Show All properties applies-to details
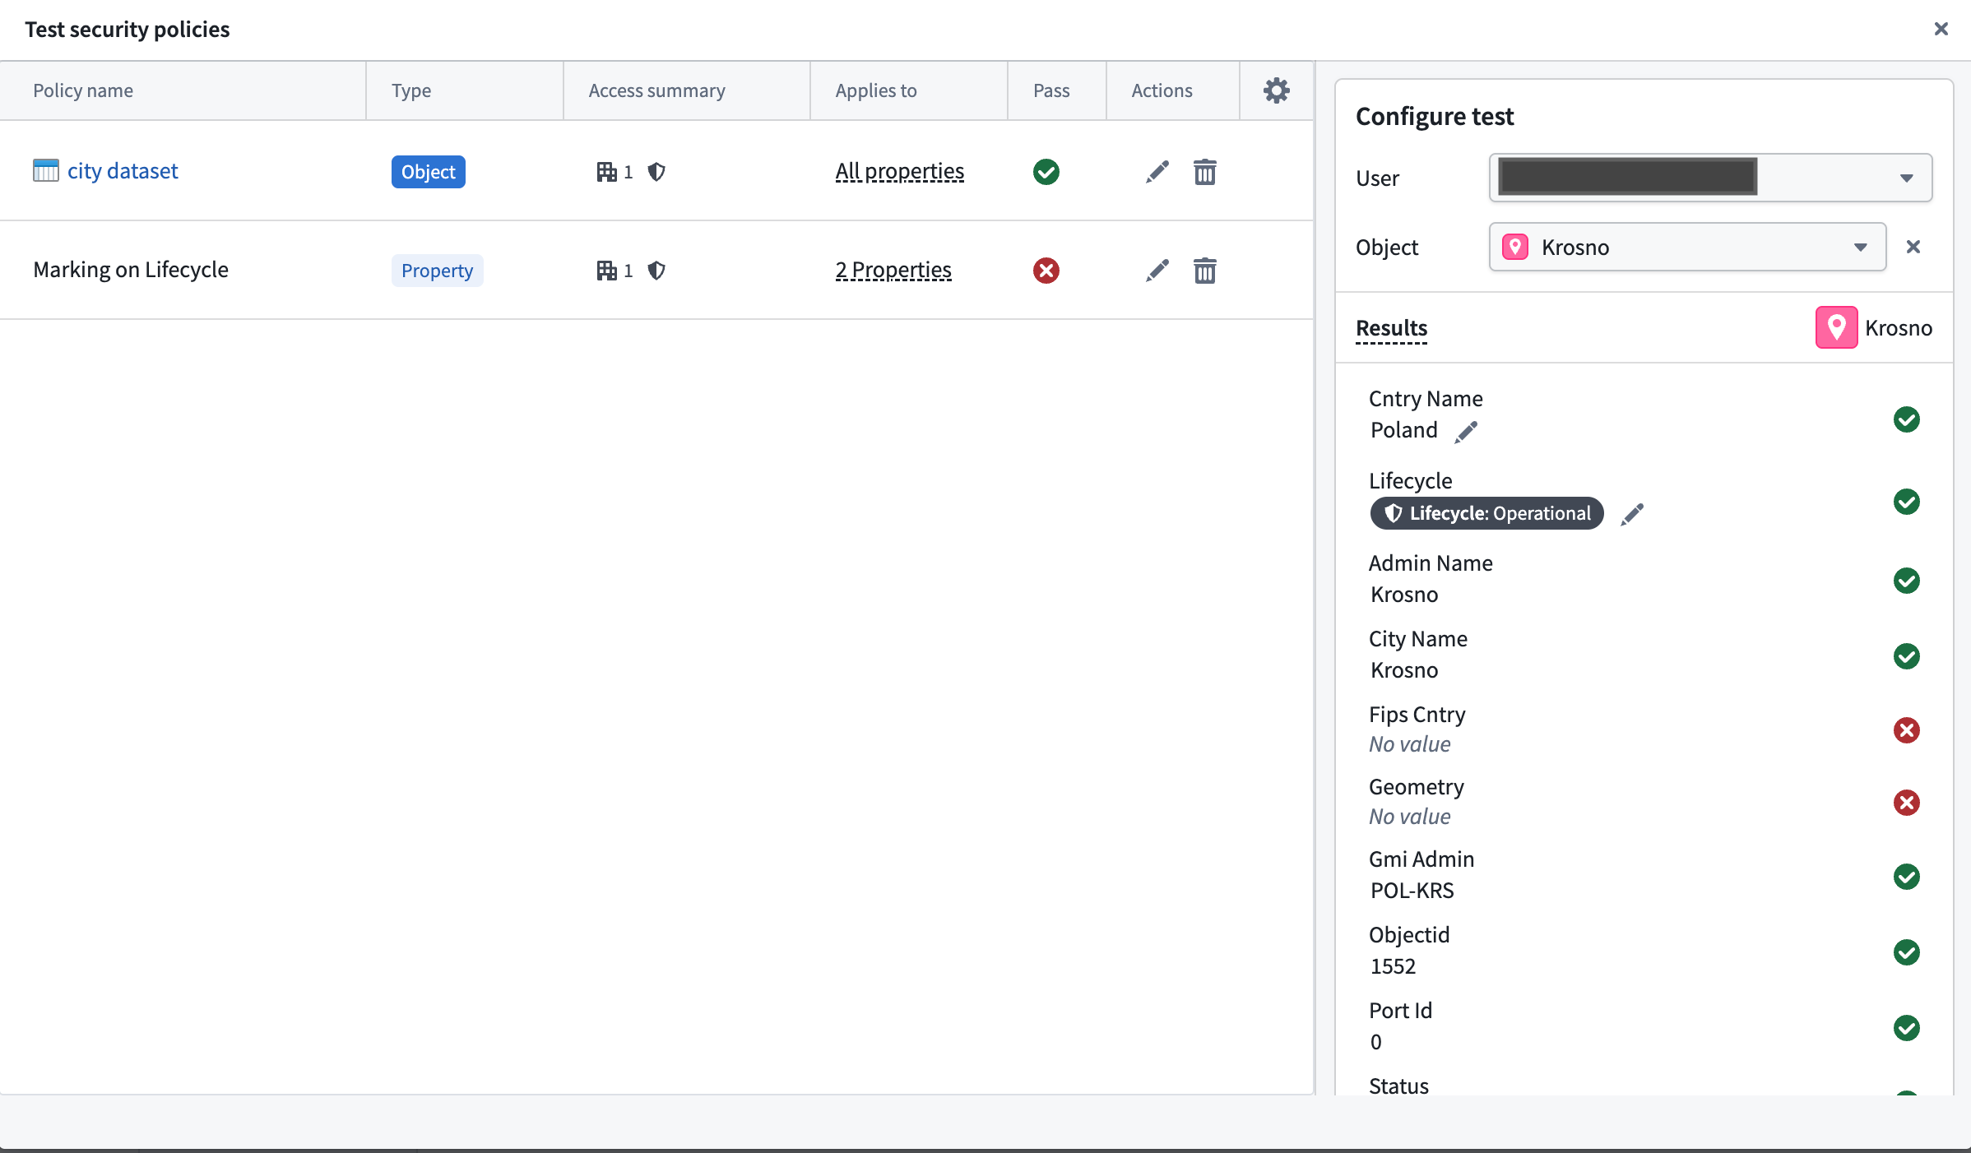Image resolution: width=1971 pixels, height=1153 pixels. [x=899, y=171]
